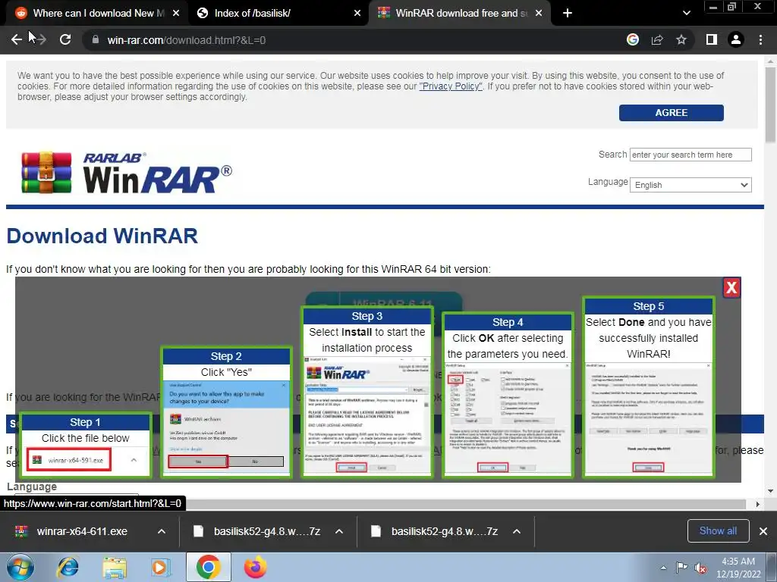Launch Firefox from taskbar
The image size is (777, 582).
tap(256, 568)
